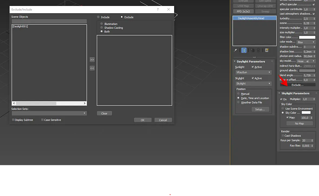Close the Exclude/Include dialog

click(168, 9)
